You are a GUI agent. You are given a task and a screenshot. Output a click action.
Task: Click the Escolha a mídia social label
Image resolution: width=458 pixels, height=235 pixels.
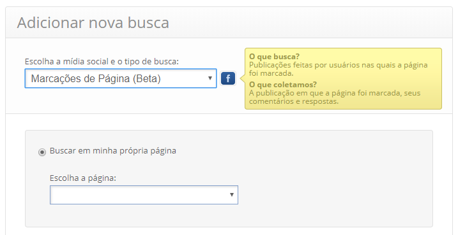102,62
